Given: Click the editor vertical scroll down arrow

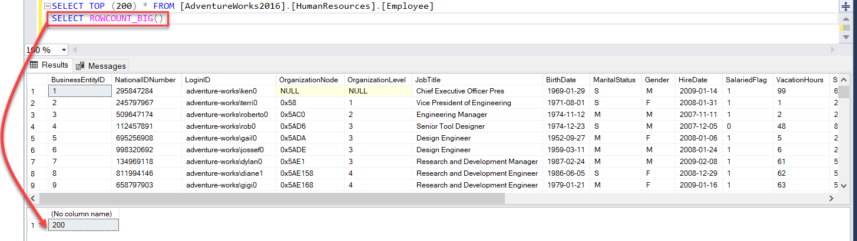Looking at the screenshot, I should pyautogui.click(x=846, y=37).
